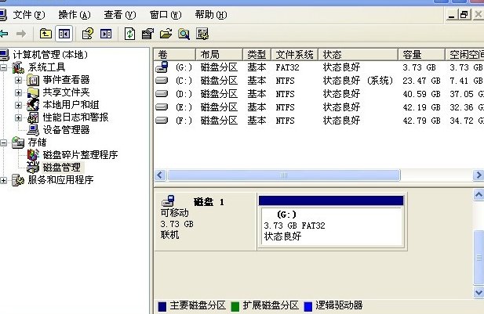Image resolution: width=484 pixels, height=314 pixels.
Task: Click the Up one level folder icon
Action: 45,34
